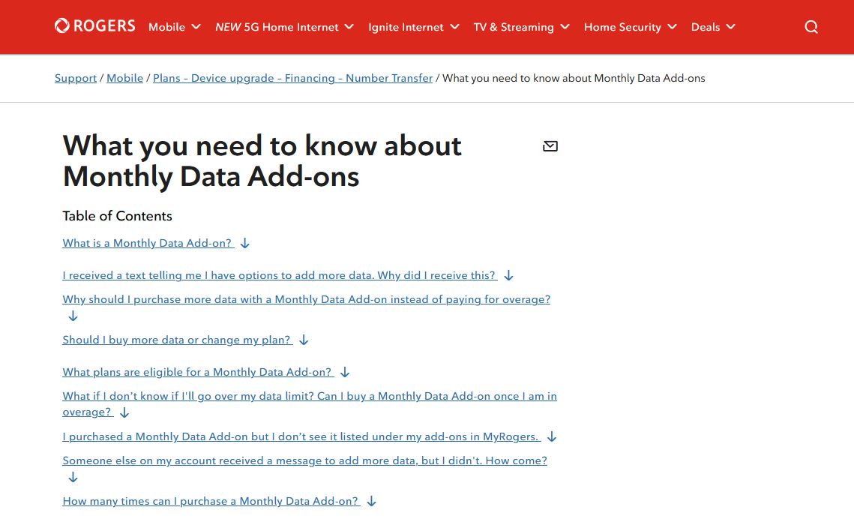Click the Rogers logo
The width and height of the screenshot is (854, 519).
(94, 25)
